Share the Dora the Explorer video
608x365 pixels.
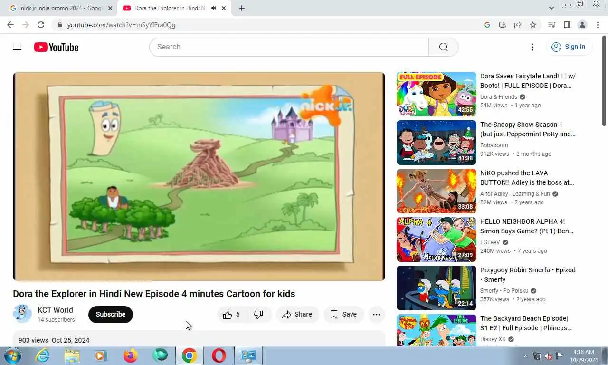tap(297, 315)
